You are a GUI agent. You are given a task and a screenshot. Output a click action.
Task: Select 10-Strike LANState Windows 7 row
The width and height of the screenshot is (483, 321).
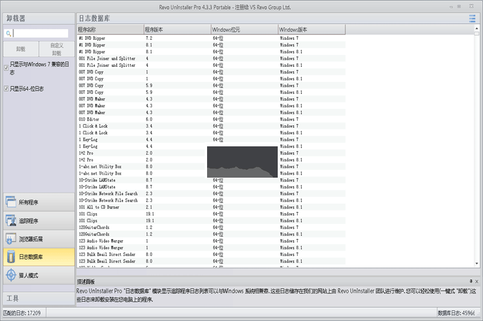(x=211, y=180)
